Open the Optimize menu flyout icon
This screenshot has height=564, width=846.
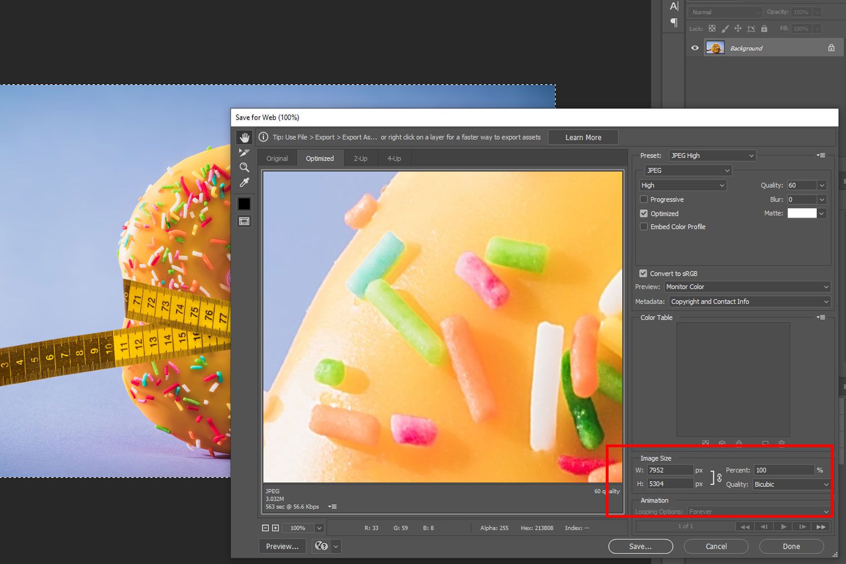(821, 155)
